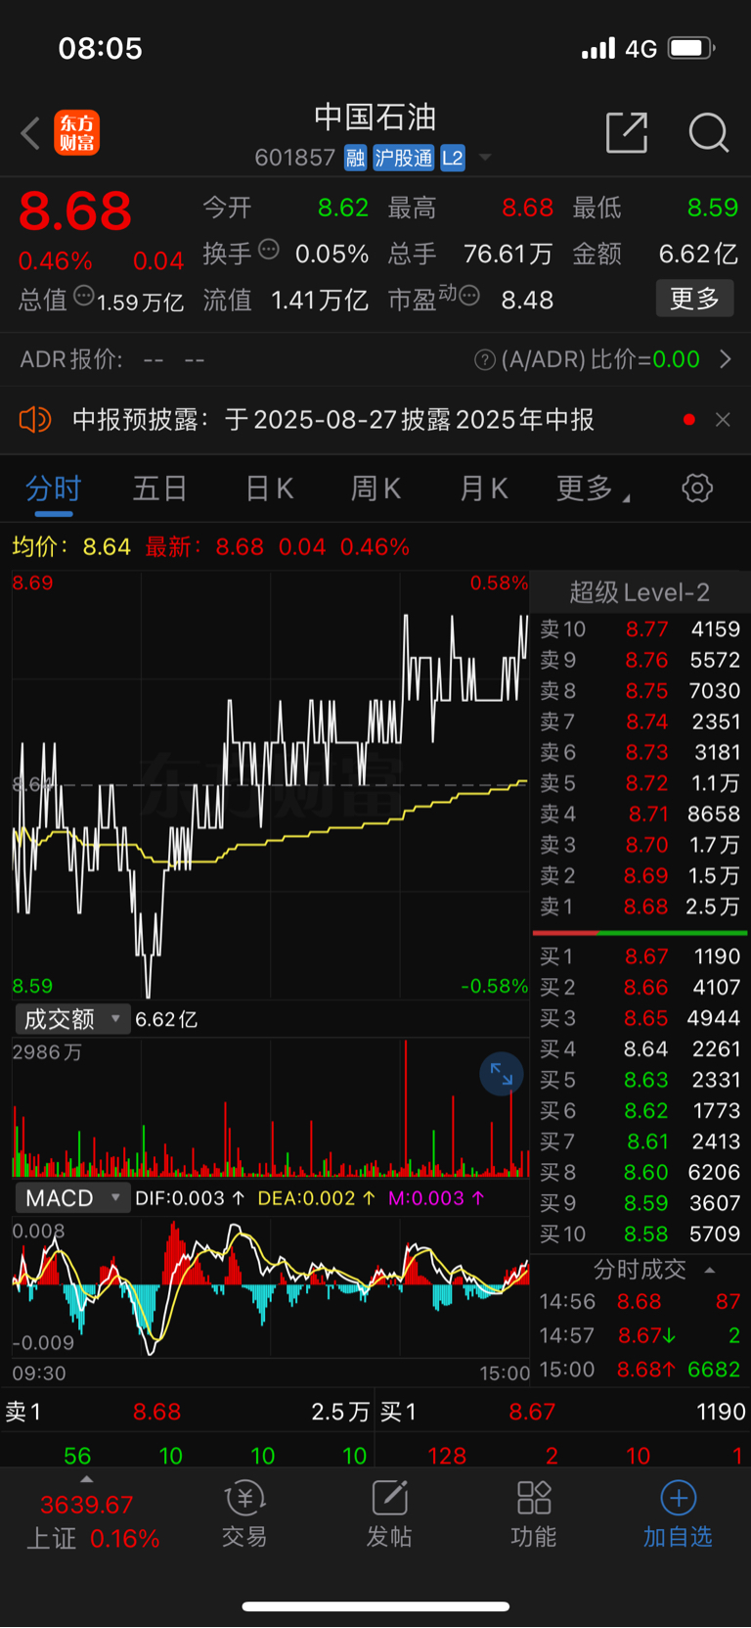Open the 交易 trade icon
Screen dimensions: 751x1628
tap(243, 1513)
